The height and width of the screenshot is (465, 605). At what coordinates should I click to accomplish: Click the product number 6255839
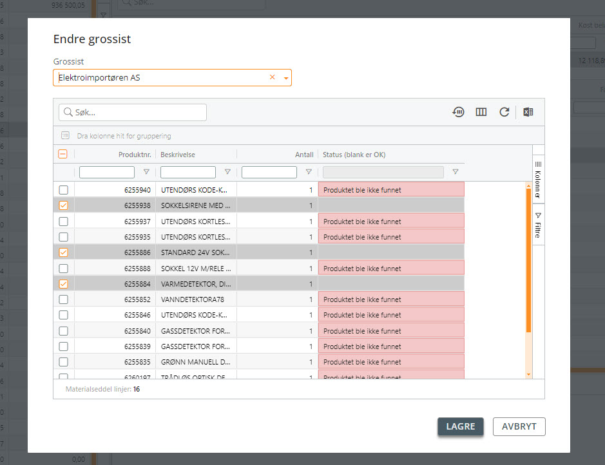click(137, 346)
